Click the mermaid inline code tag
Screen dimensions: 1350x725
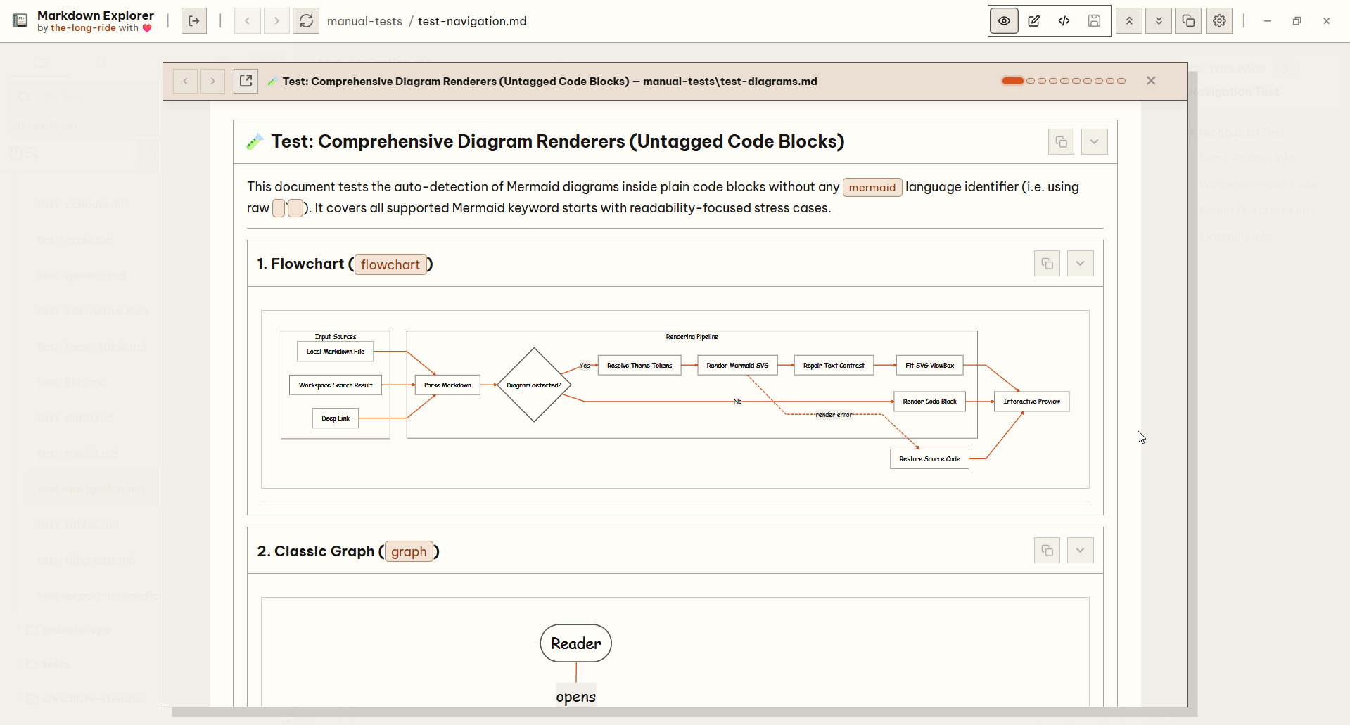pos(872,187)
